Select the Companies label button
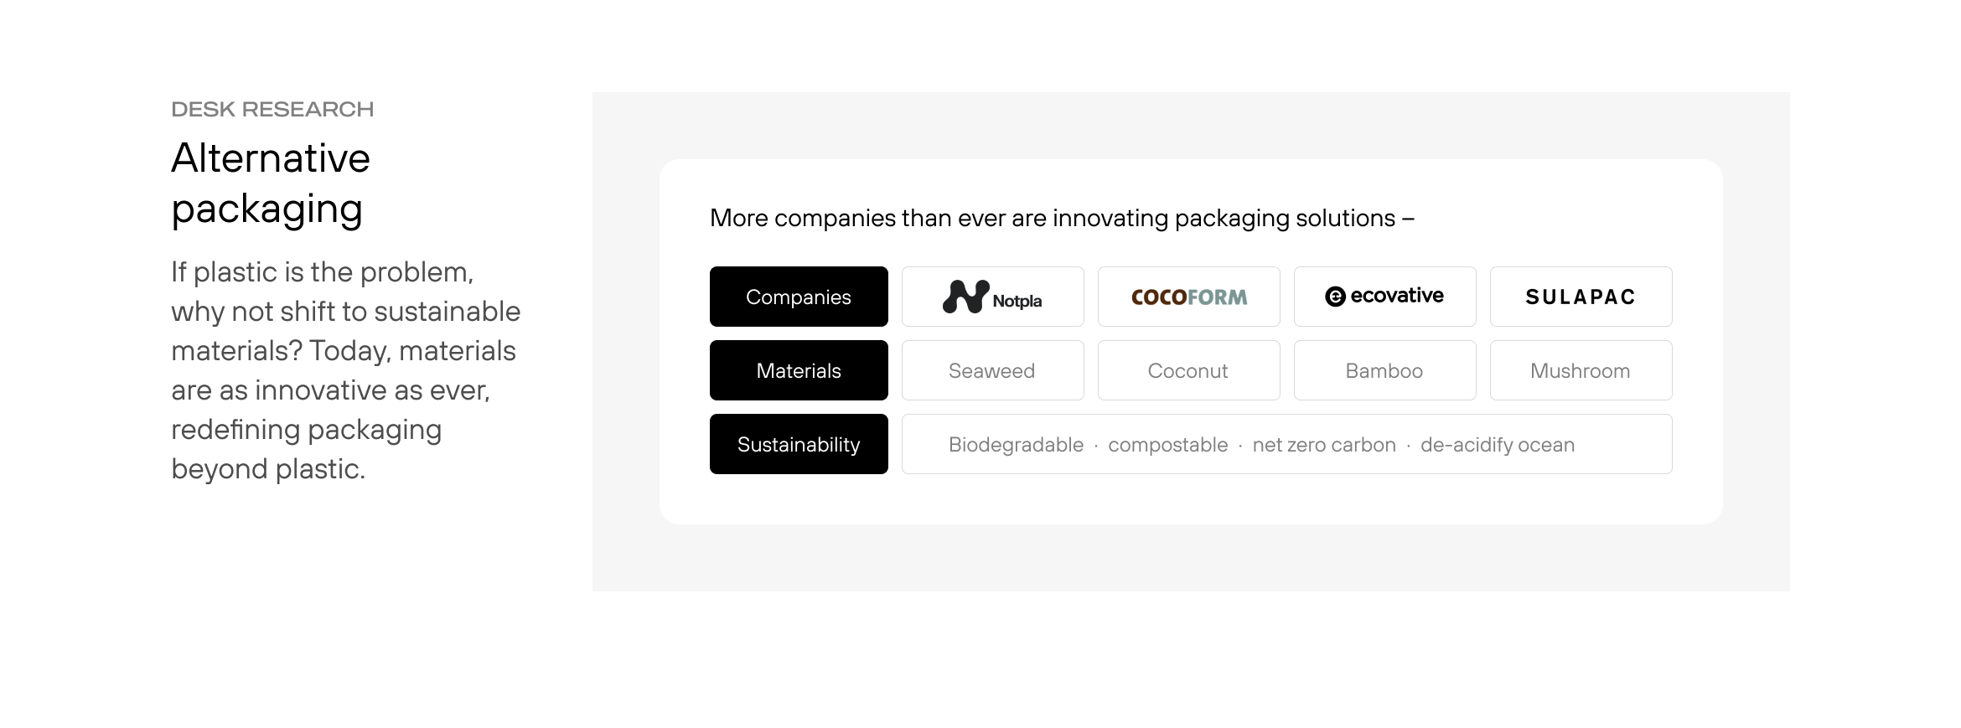 [799, 297]
